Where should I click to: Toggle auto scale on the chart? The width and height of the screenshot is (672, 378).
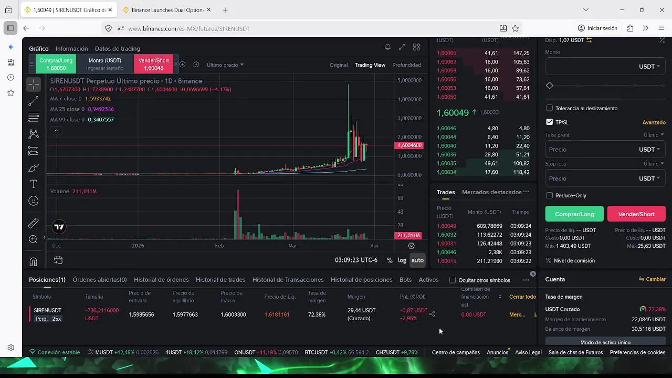point(417,260)
